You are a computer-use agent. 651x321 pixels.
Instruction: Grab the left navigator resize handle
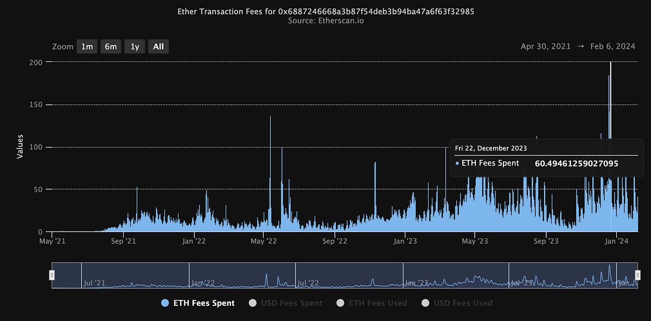pyautogui.click(x=52, y=275)
